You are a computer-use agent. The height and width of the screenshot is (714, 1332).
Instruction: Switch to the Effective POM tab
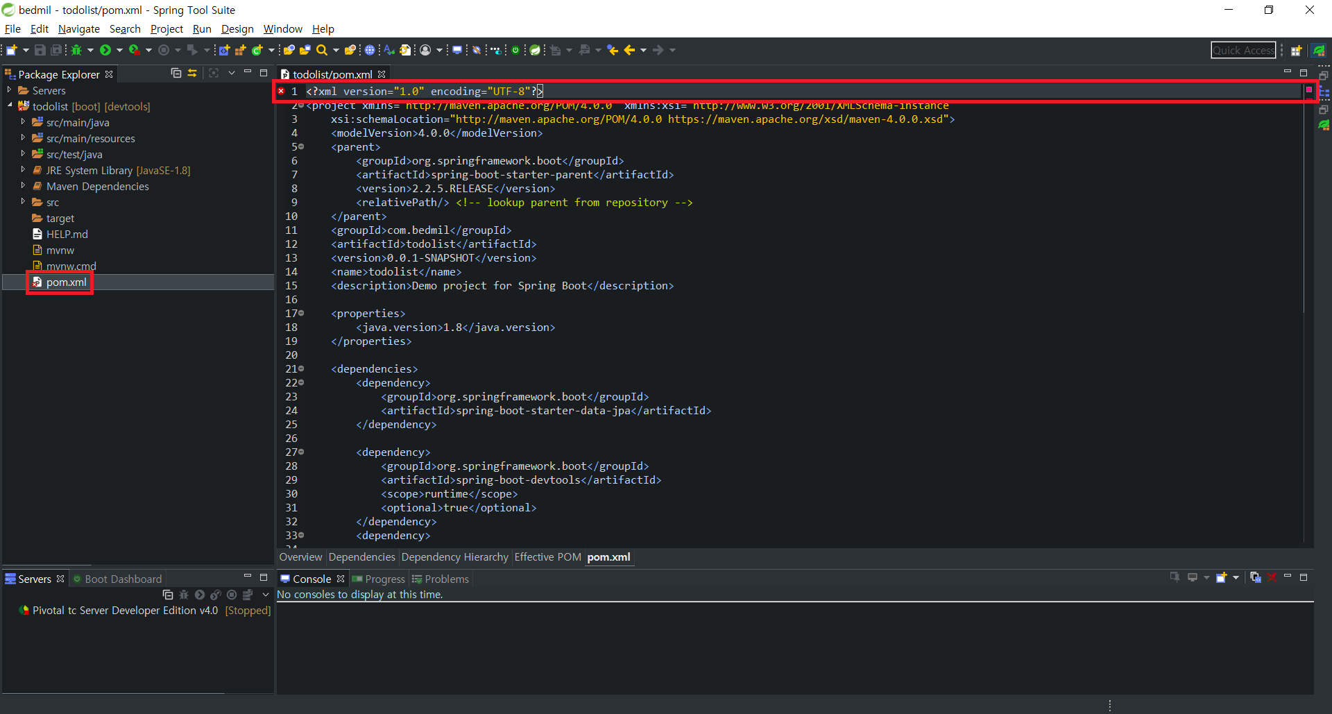(547, 557)
